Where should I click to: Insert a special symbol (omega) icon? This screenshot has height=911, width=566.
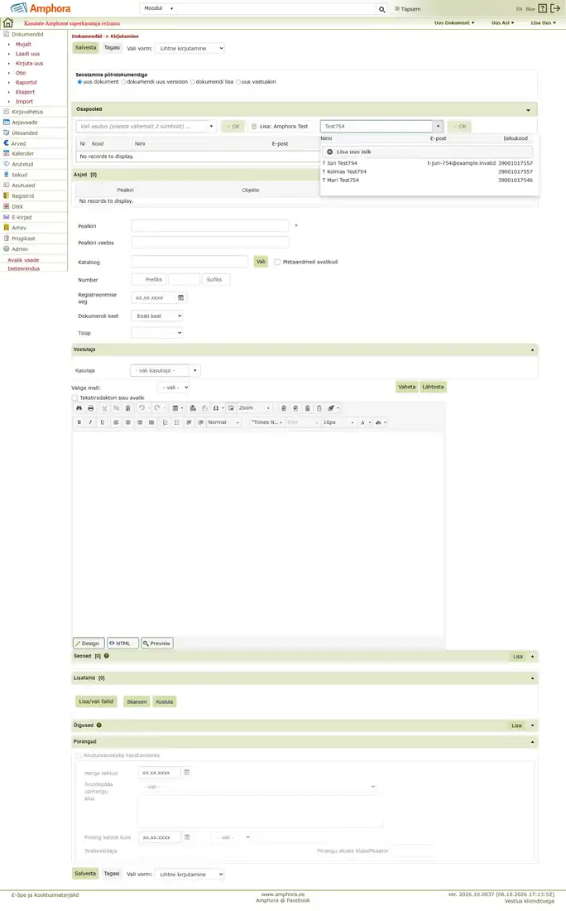(x=215, y=407)
